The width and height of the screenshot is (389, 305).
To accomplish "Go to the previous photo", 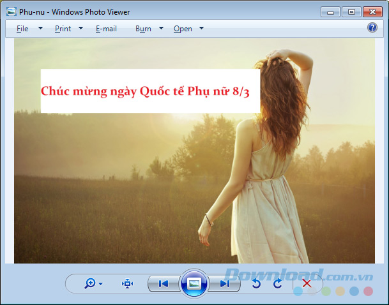I will (164, 283).
